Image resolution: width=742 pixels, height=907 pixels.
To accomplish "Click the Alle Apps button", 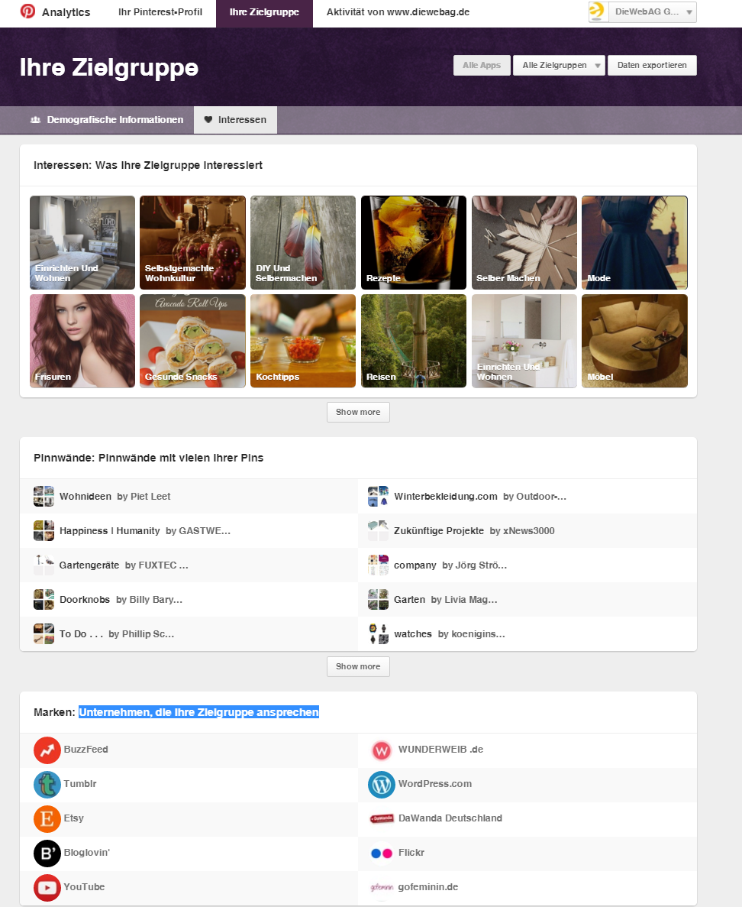I will (x=482, y=66).
